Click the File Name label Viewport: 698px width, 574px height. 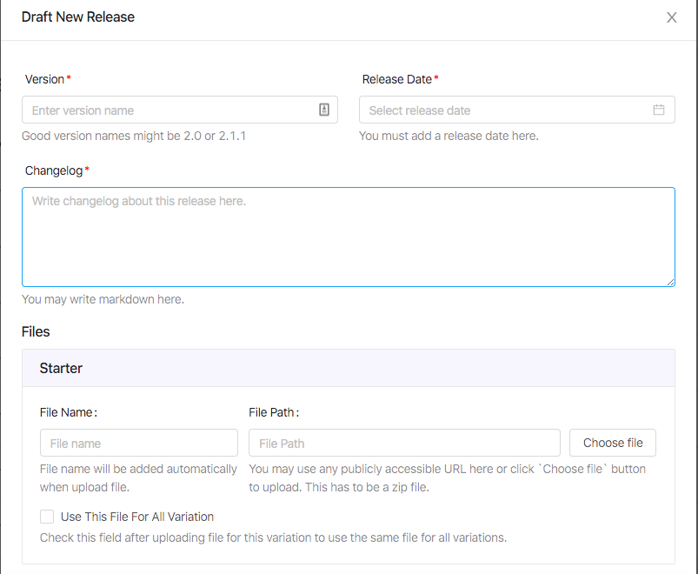(69, 412)
